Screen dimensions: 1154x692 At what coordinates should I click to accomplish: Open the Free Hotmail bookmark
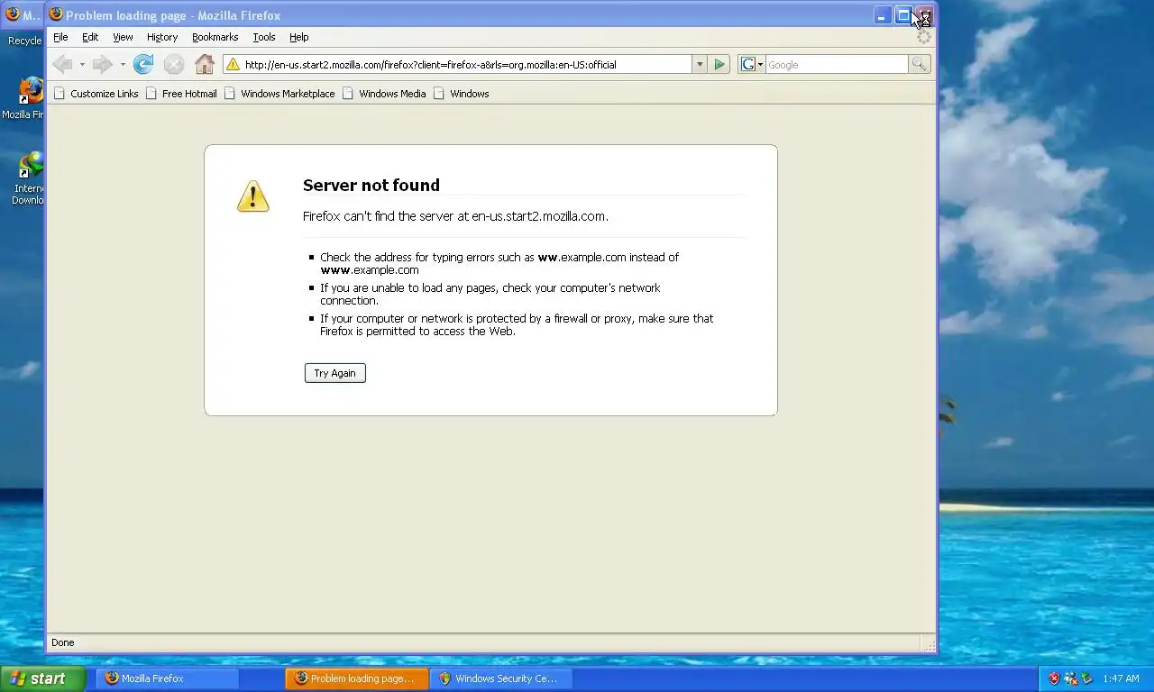pyautogui.click(x=181, y=94)
